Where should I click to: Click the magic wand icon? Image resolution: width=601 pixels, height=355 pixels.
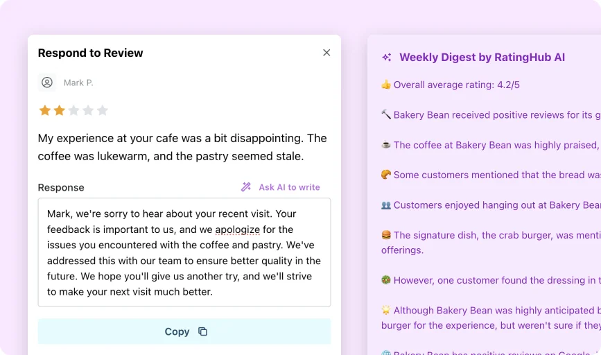coord(246,187)
